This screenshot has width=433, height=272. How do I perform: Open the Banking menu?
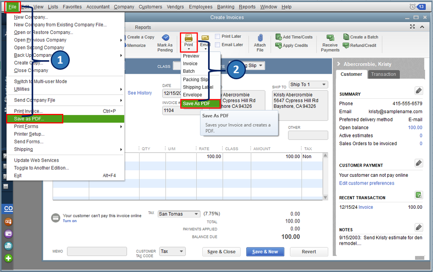(x=226, y=7)
